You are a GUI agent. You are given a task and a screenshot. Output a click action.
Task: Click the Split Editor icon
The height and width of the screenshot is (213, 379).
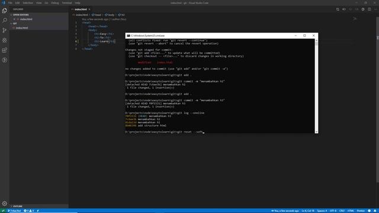coord(370,9)
